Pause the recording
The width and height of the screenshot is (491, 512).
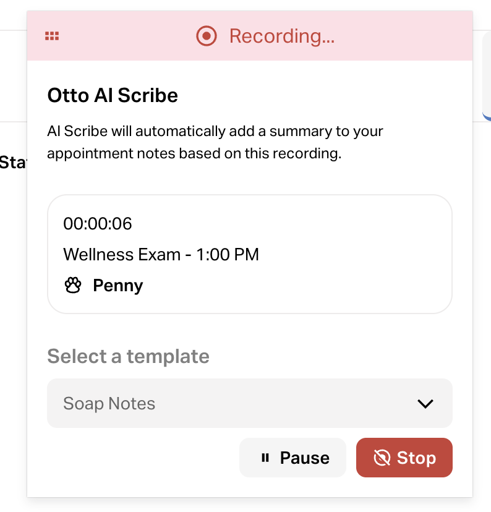point(292,458)
